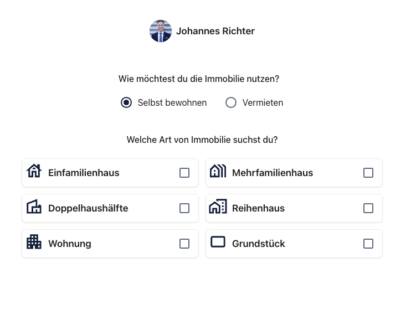Select the Selbst bewohnen radio button
The image size is (411, 335).
point(126,102)
